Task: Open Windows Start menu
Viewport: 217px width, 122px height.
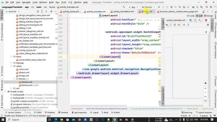Action: [x=3, y=120]
